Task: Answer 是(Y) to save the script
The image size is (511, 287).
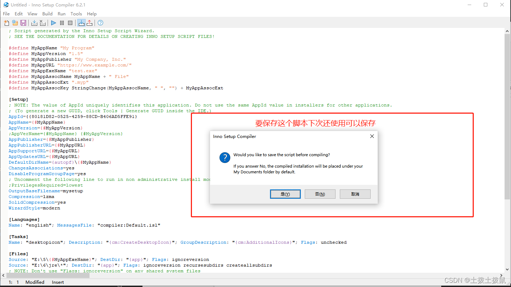Action: (285, 194)
